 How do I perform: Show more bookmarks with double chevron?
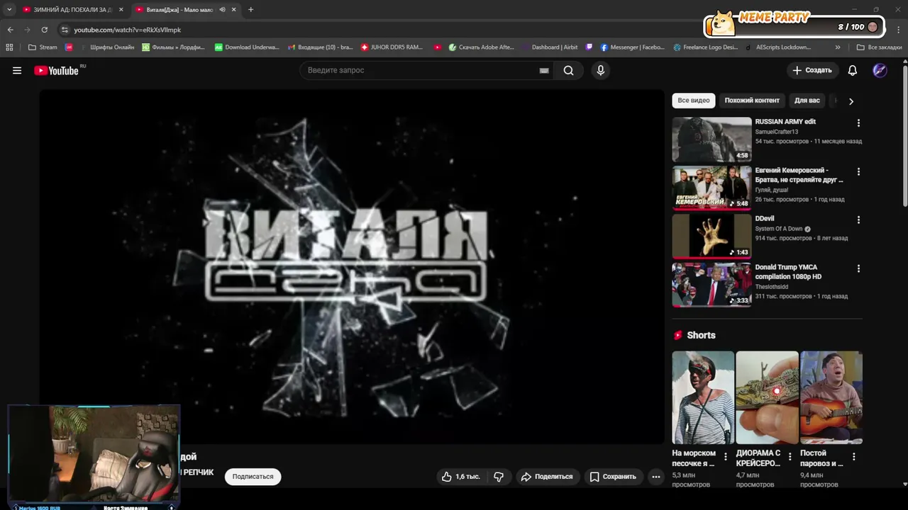point(838,47)
